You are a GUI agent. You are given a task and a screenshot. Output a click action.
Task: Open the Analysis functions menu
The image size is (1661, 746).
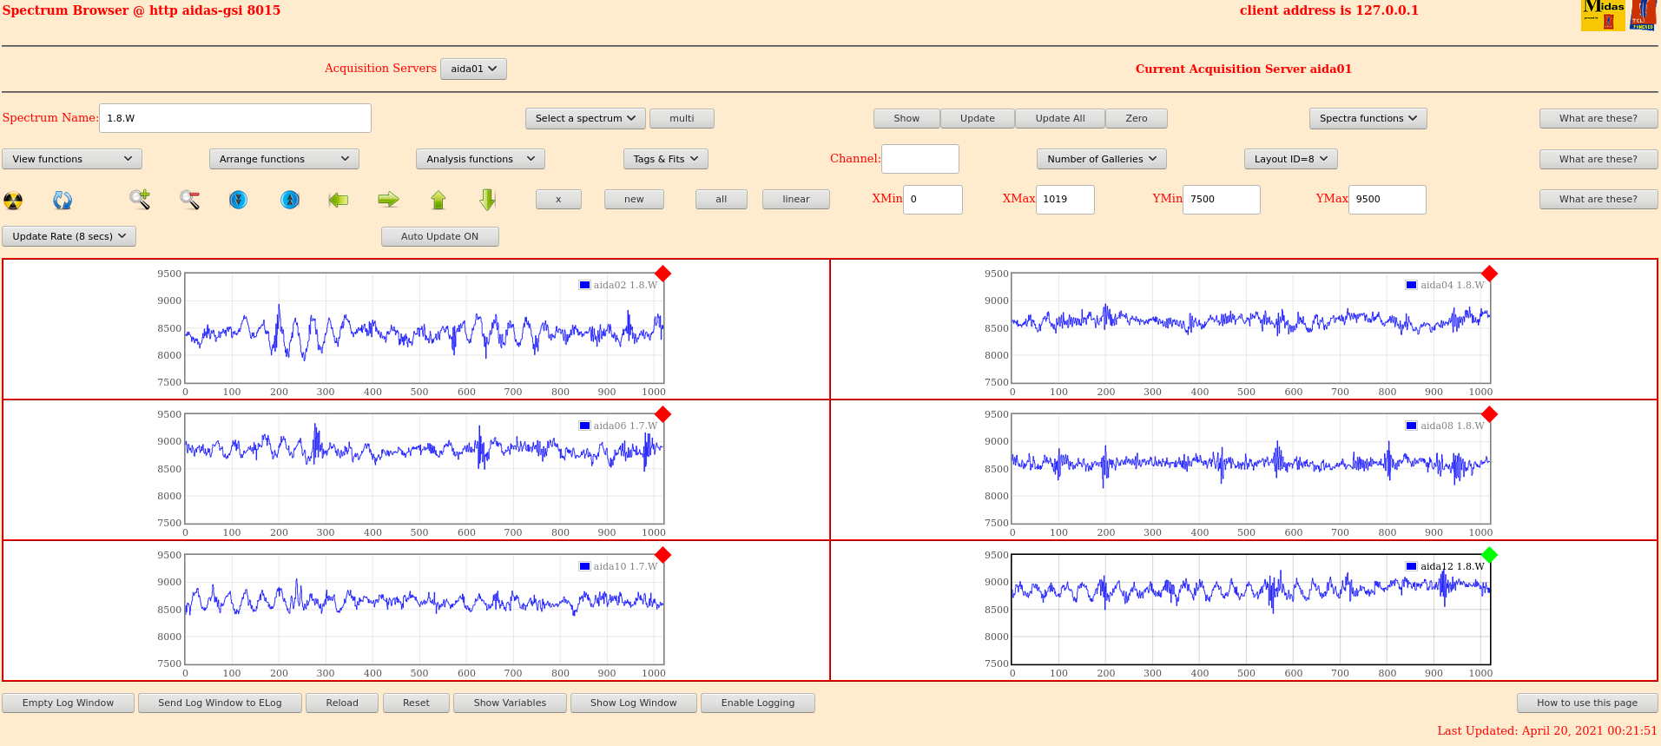click(481, 159)
